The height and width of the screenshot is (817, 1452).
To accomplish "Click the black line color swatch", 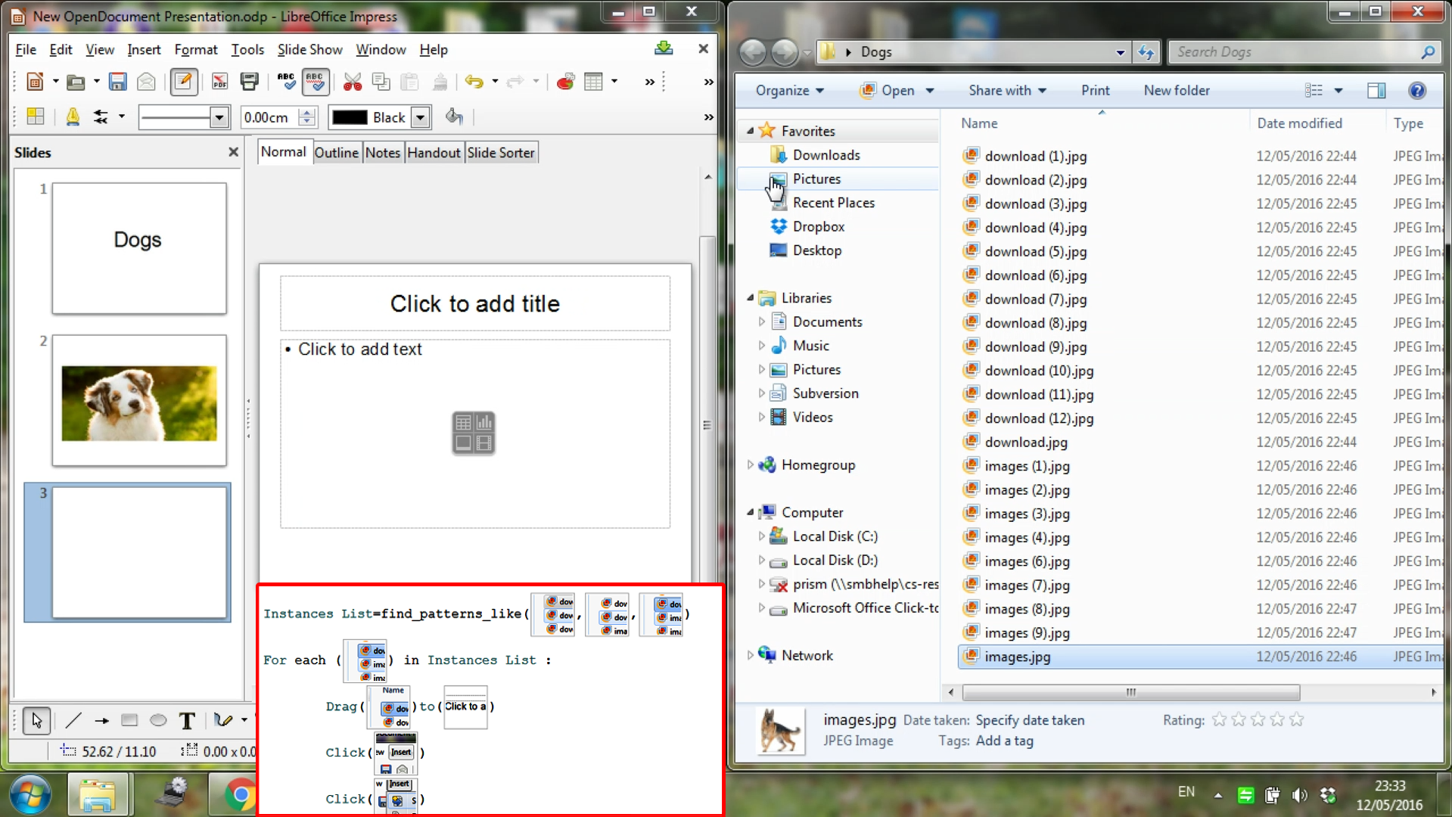I will pyautogui.click(x=350, y=117).
